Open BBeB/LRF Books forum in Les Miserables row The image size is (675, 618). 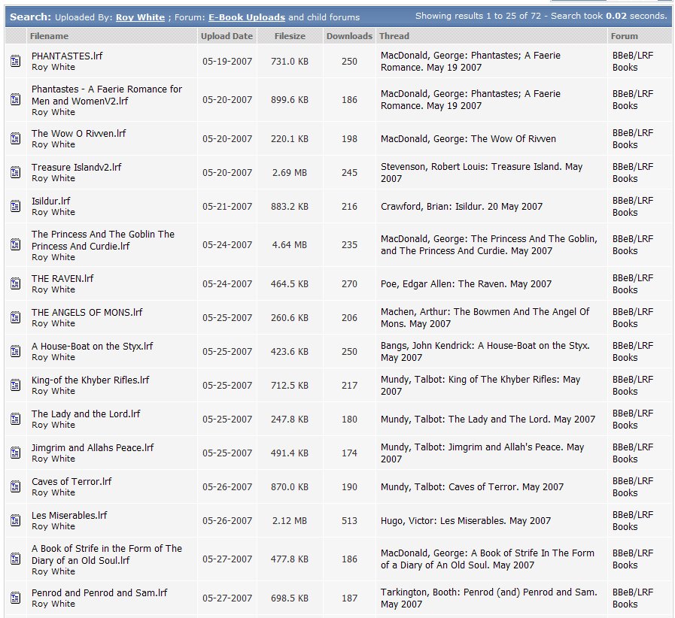[633, 521]
